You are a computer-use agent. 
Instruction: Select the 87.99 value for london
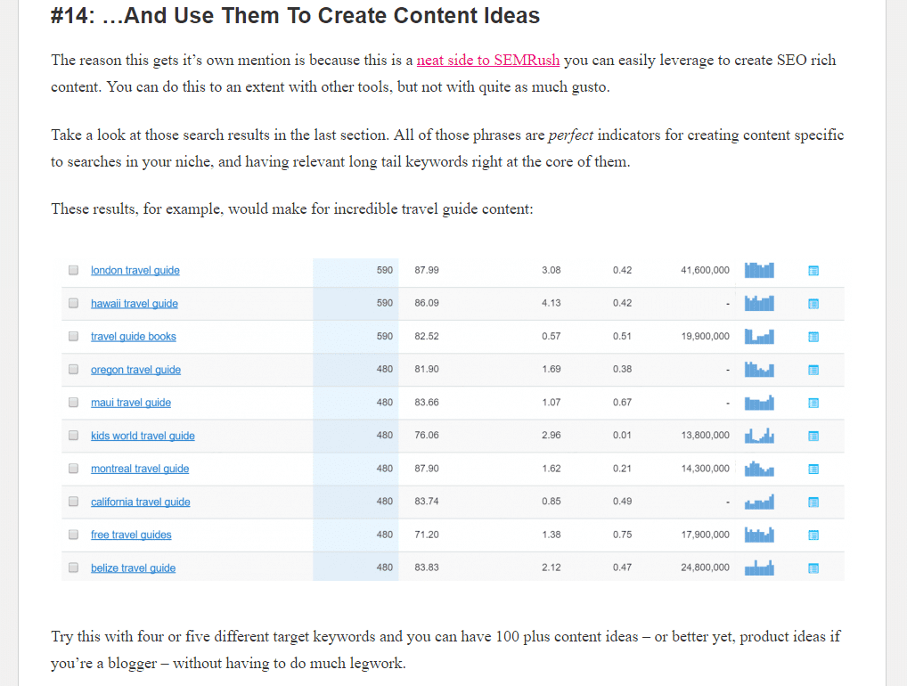[427, 270]
